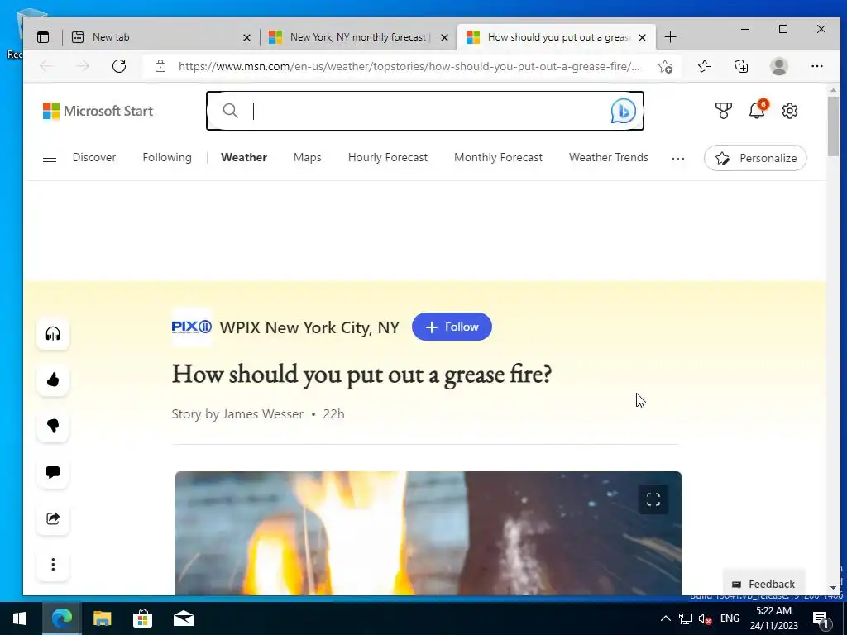
Task: Open taskbar clock showing 5:22 AM
Action: tap(773, 618)
